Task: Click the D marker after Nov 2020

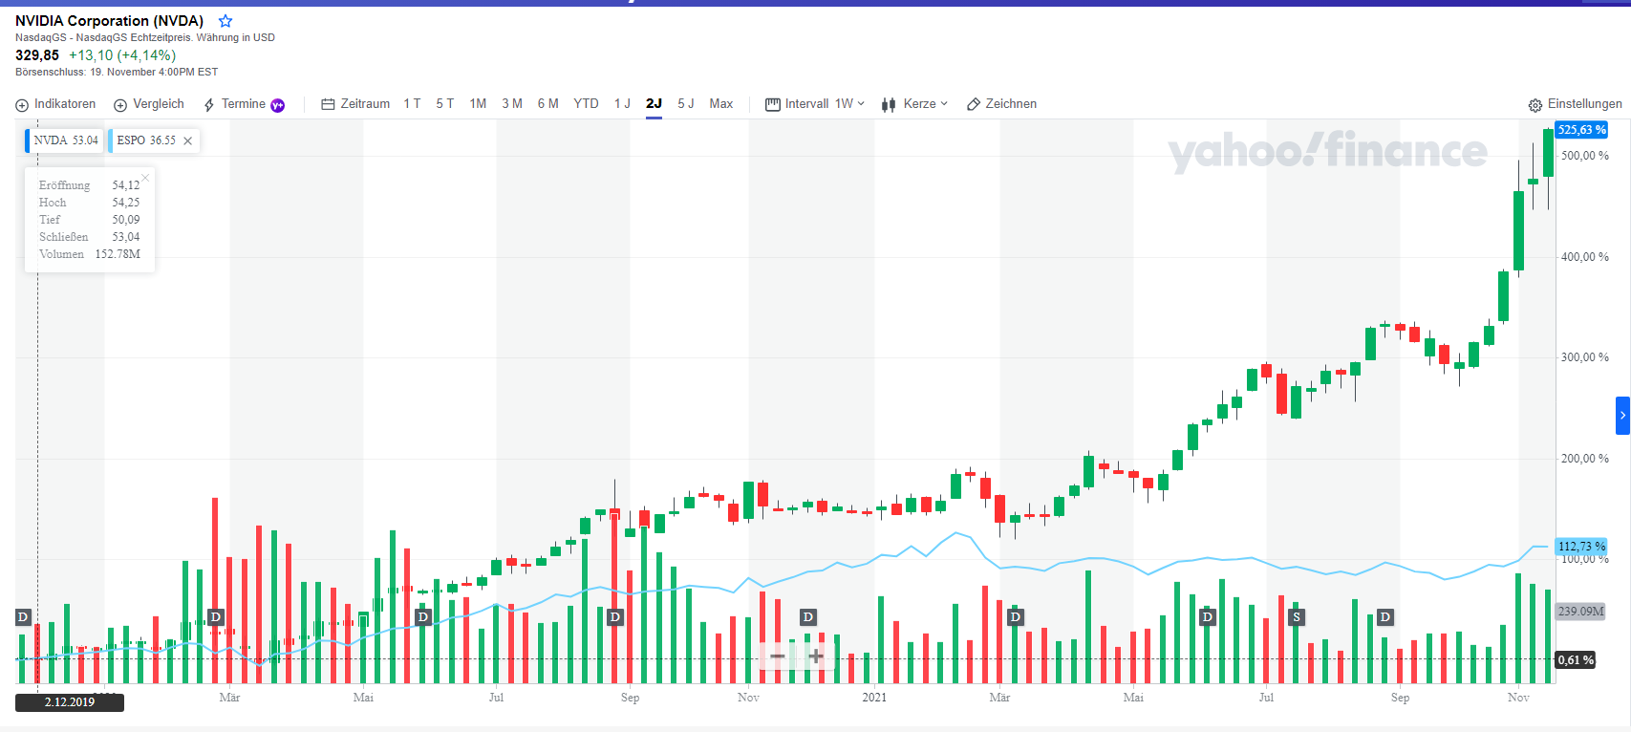Action: click(807, 617)
